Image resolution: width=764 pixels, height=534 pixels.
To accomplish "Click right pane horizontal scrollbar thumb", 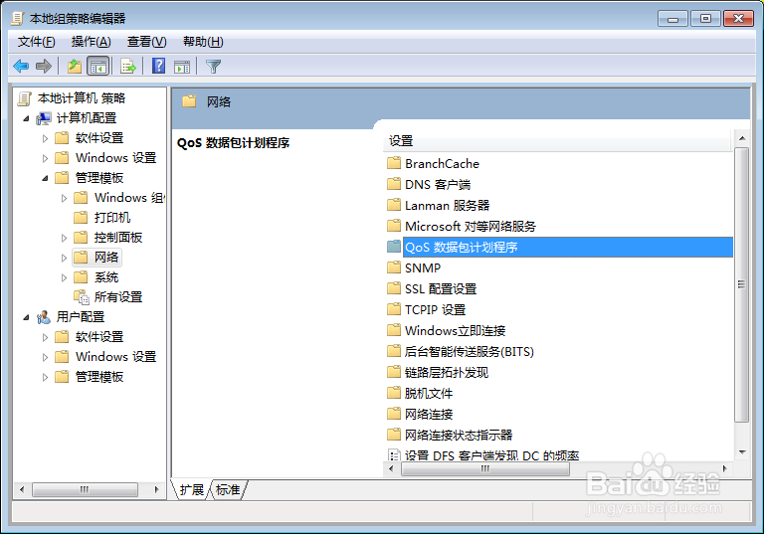I will 484,468.
